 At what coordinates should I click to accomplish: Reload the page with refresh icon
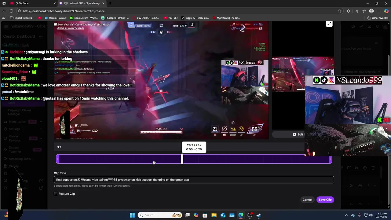(x=12, y=11)
